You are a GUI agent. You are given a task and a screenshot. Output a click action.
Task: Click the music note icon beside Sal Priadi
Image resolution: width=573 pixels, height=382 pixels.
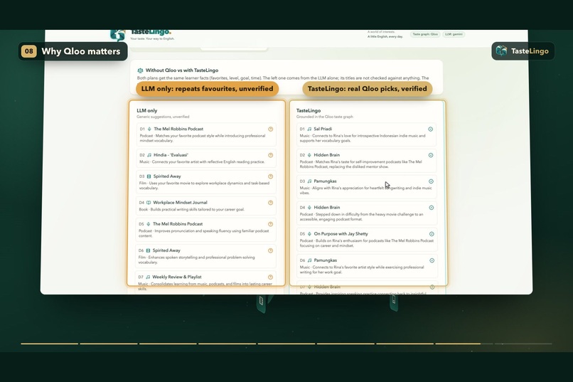click(309, 129)
